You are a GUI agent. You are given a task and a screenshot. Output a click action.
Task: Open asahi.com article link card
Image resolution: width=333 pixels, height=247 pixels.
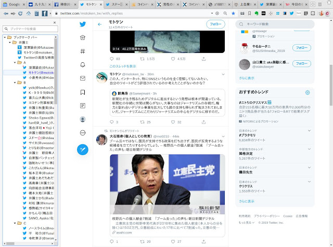click(x=168, y=225)
